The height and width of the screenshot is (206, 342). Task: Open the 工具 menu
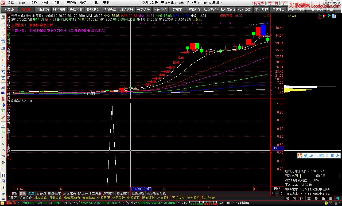point(95,3)
